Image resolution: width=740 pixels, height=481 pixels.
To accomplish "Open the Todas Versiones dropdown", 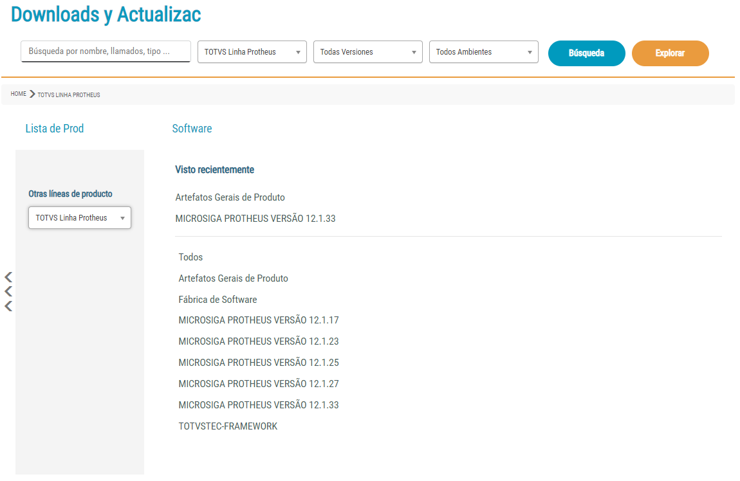I will (x=367, y=52).
